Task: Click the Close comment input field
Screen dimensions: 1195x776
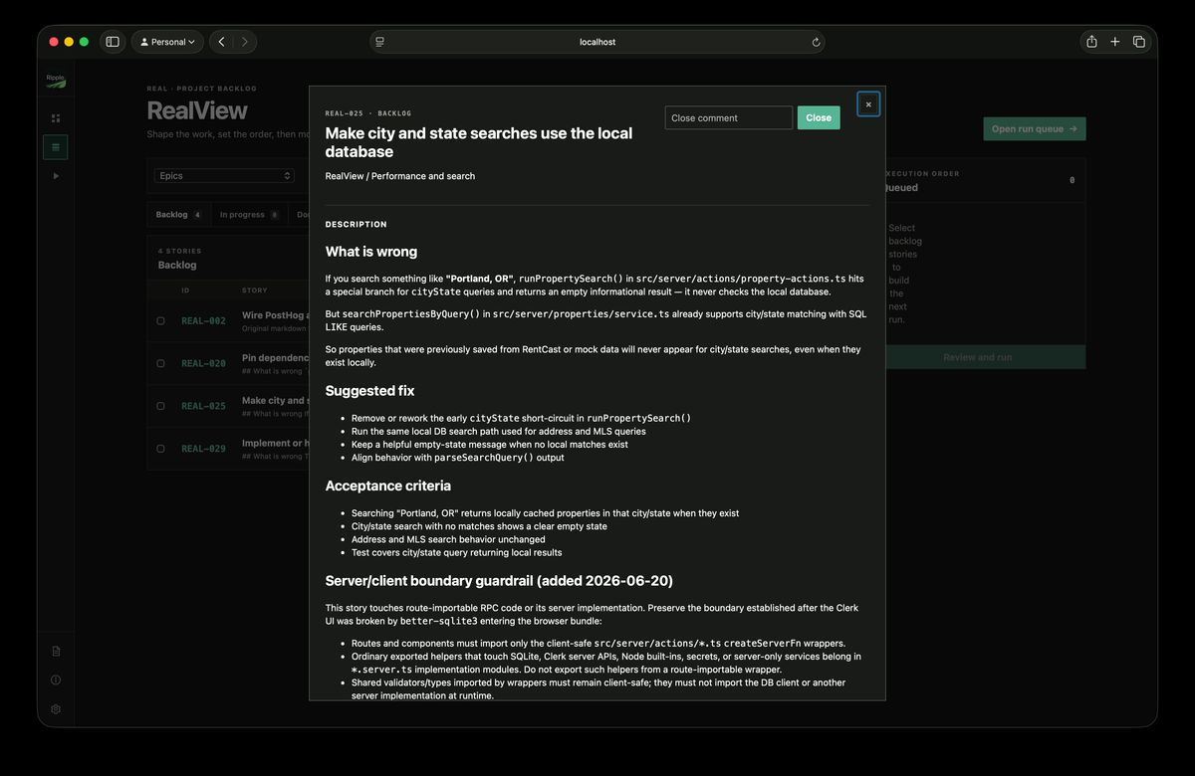Action: click(729, 117)
